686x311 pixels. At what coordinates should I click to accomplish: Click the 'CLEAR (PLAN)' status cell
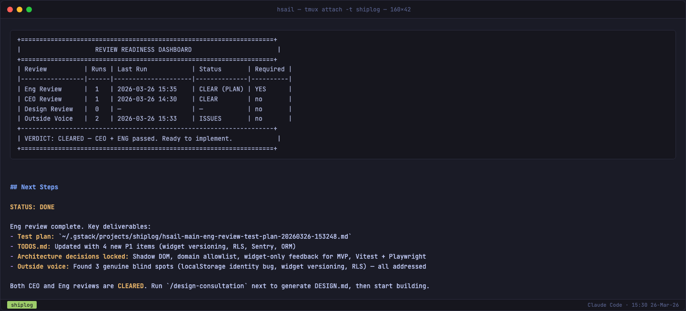[222, 89]
